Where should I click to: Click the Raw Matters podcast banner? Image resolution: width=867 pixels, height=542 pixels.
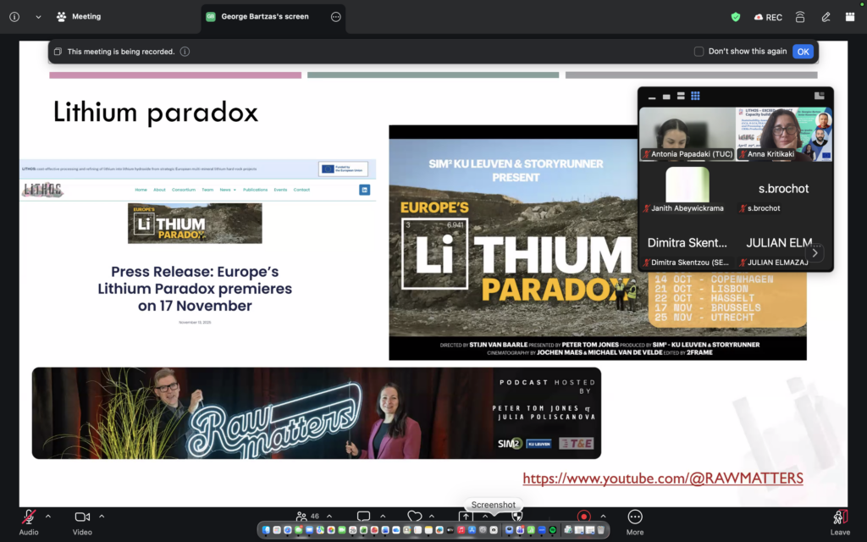pyautogui.click(x=317, y=413)
